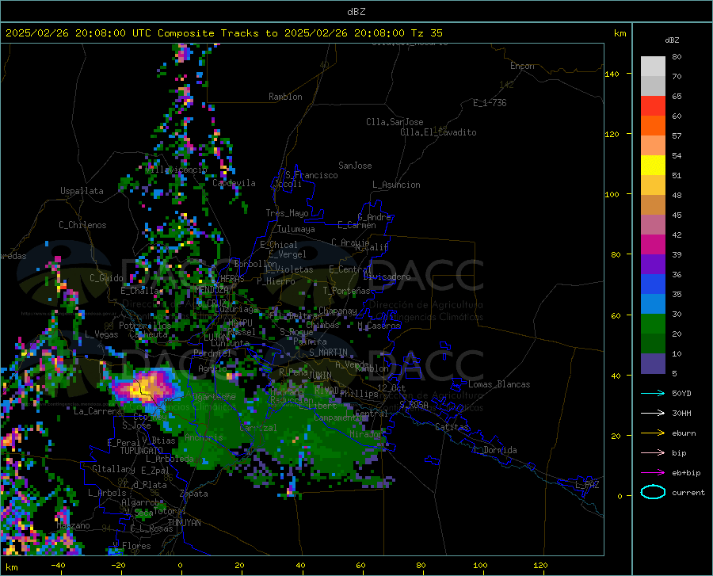
Task: Click the 'TUNUYAN' map label
Action: coord(184,523)
